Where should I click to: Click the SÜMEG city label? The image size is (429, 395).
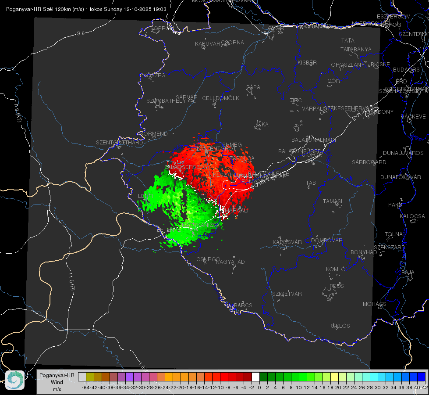click(x=232, y=144)
